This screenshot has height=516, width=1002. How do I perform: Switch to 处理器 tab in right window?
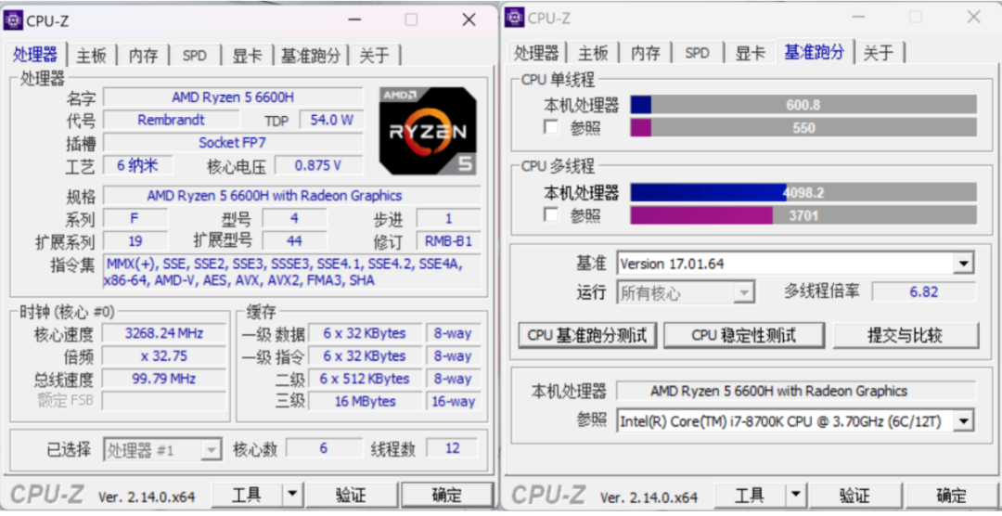point(537,53)
